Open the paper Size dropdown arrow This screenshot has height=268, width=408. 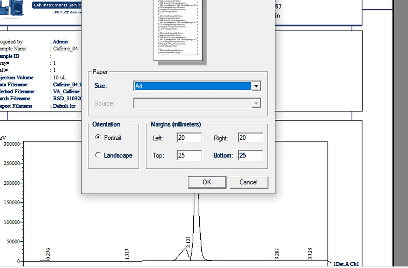click(256, 86)
